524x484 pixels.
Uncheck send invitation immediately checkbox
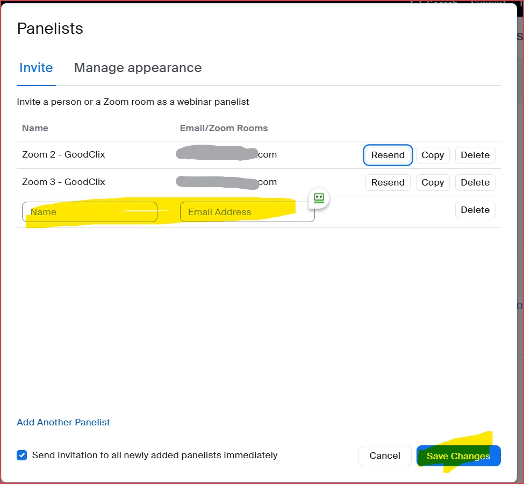tap(21, 455)
